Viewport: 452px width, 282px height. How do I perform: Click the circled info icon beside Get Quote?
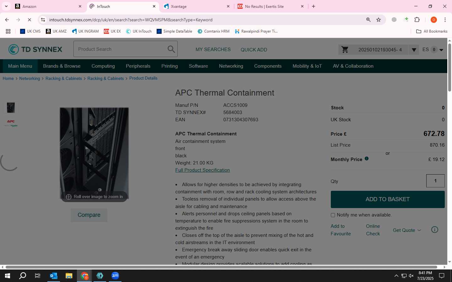(434, 230)
